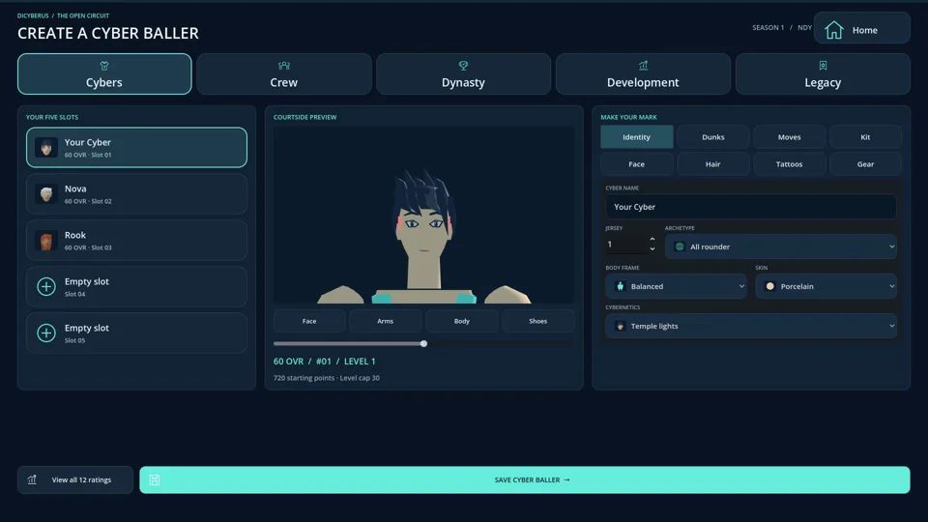928x522 pixels.
Task: Select the Dunks section
Action: click(x=712, y=136)
